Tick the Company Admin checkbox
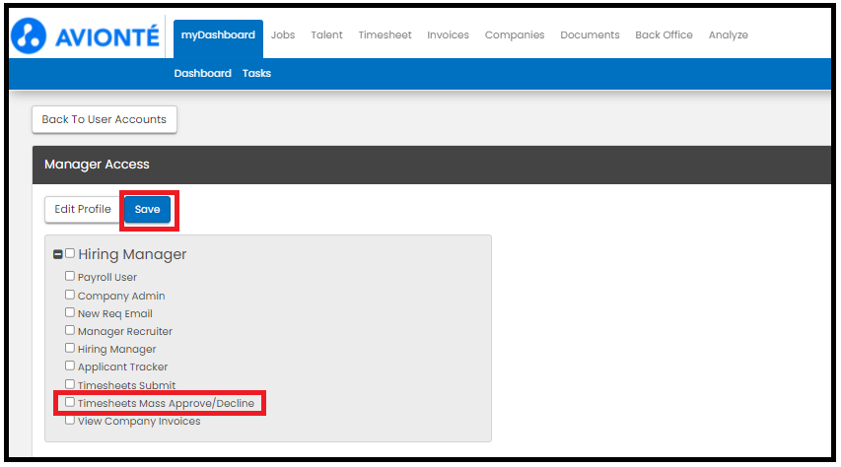The image size is (841, 467). 70,295
